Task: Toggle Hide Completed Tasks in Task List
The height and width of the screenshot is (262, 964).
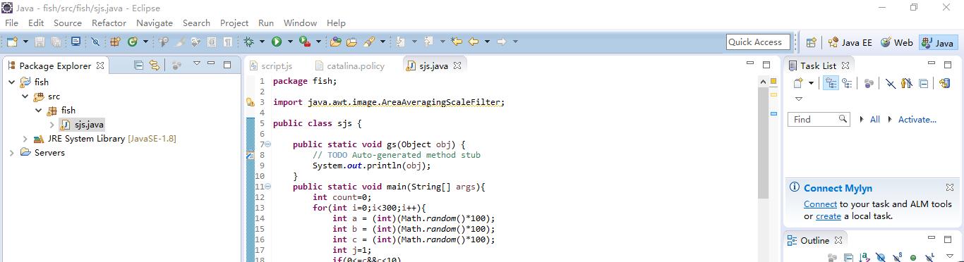Action: 890,83
